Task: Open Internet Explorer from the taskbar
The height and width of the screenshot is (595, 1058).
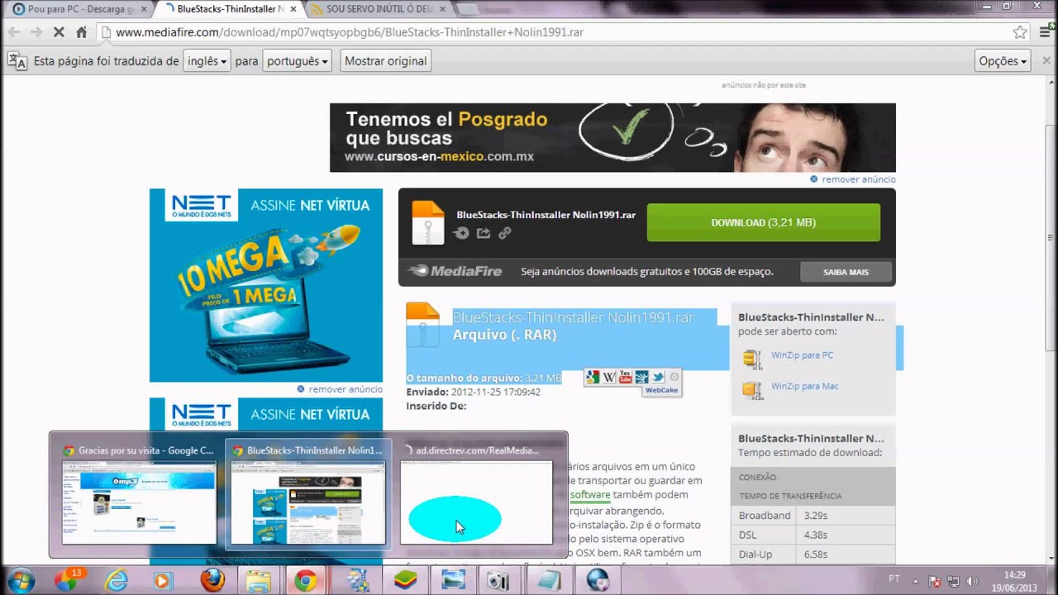Action: click(116, 580)
